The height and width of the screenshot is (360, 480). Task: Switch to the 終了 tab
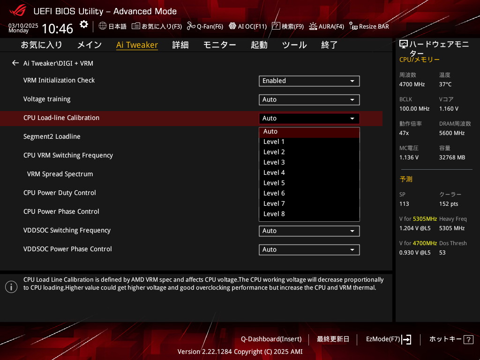click(330, 45)
